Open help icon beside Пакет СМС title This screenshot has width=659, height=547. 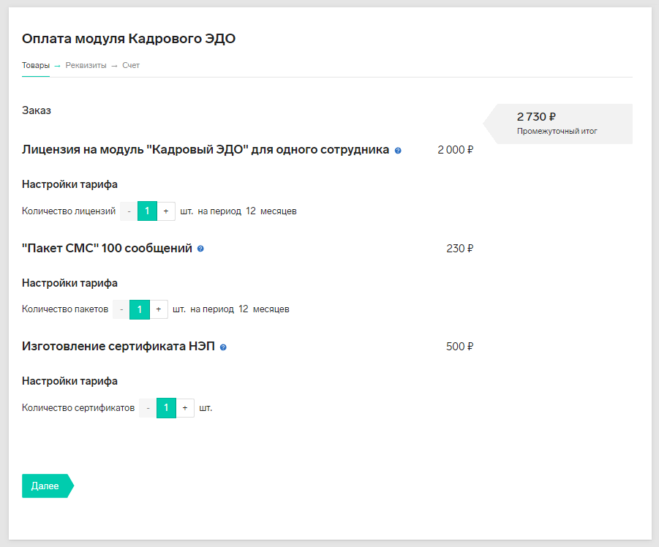(200, 249)
